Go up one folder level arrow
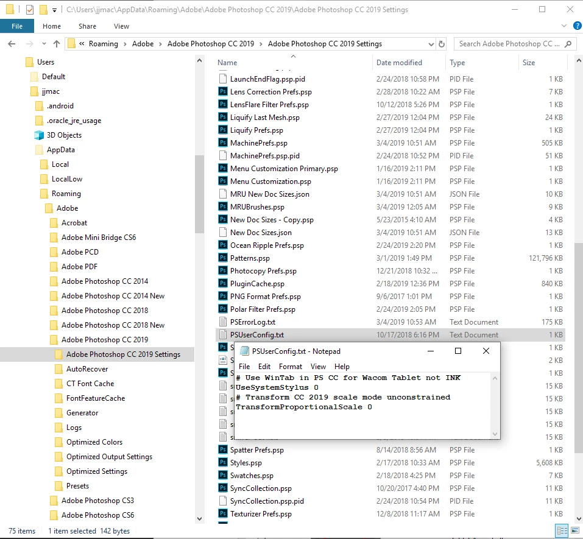This screenshot has height=539, width=583. pos(57,44)
